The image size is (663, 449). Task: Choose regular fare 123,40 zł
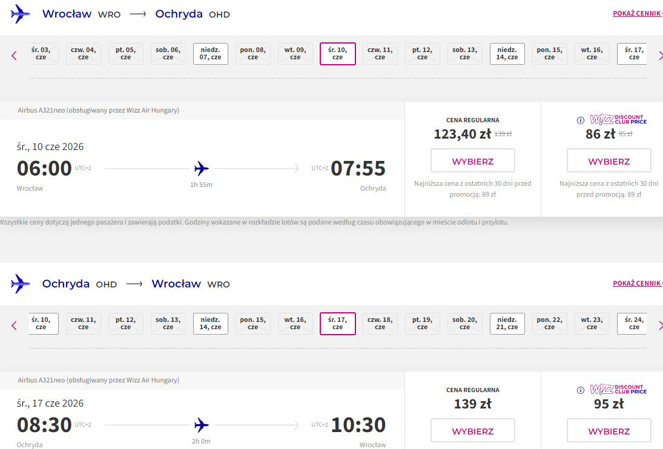coord(473,160)
